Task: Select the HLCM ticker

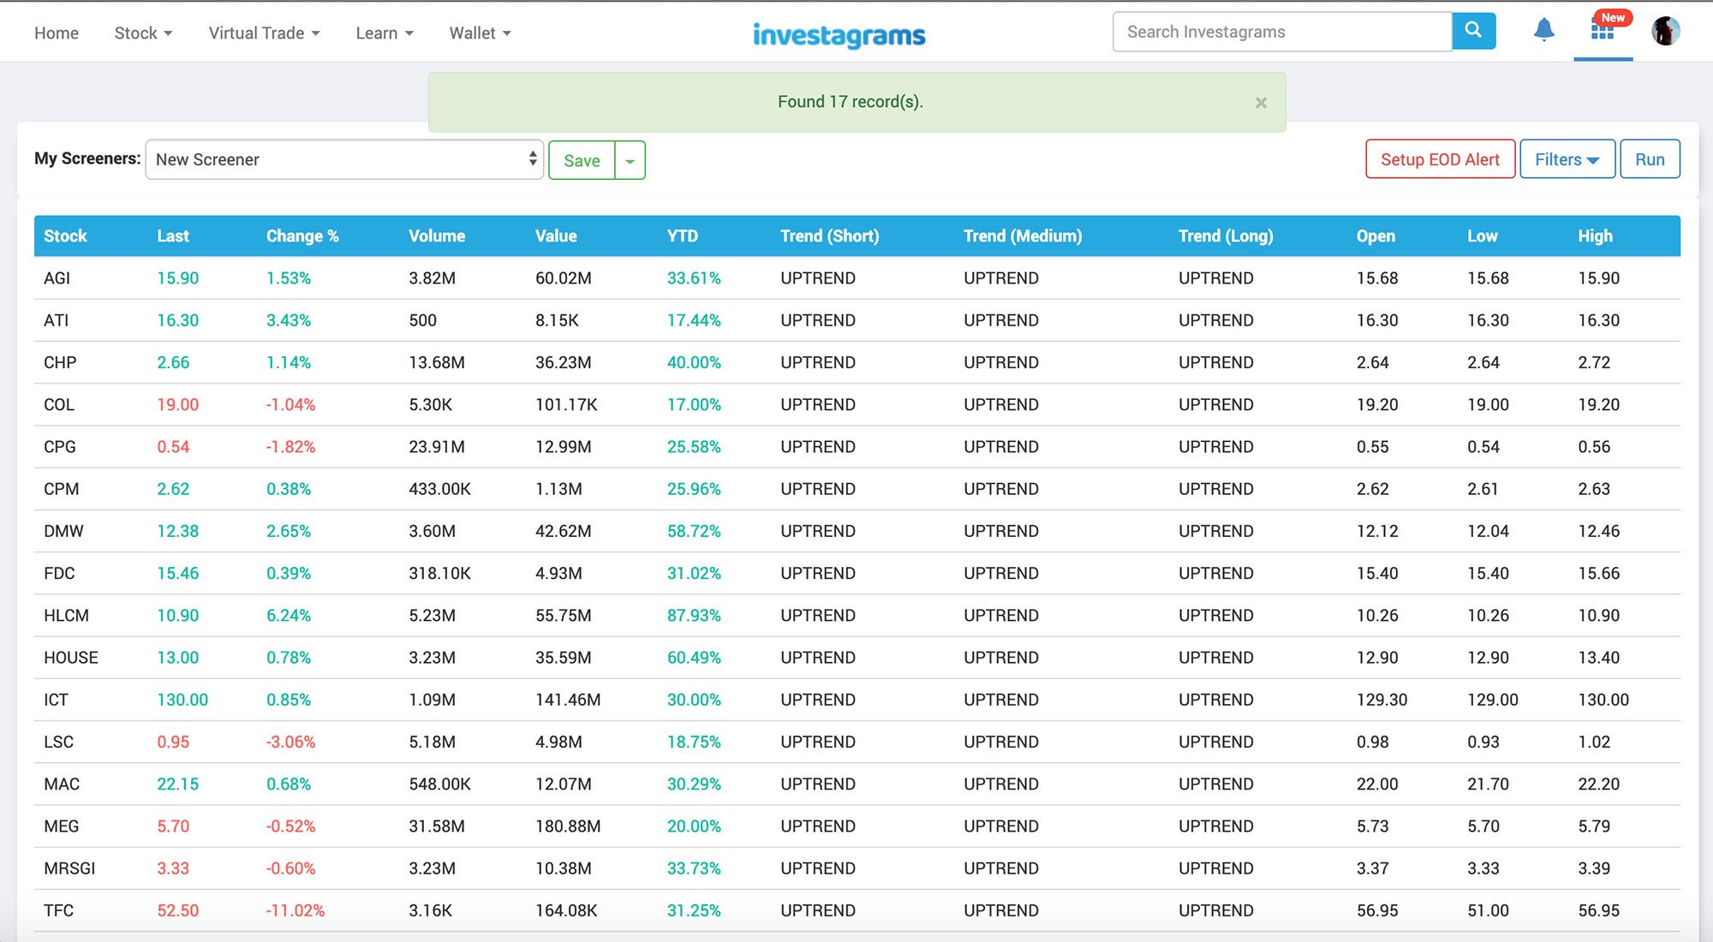Action: (x=66, y=616)
